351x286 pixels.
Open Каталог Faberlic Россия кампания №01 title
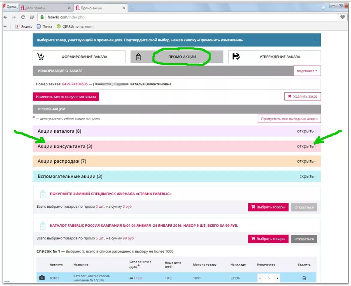pos(144,226)
